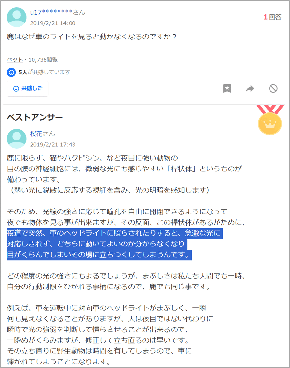Click the asker's teal avatar icon
This screenshot has height=368, width=290.
17,17
